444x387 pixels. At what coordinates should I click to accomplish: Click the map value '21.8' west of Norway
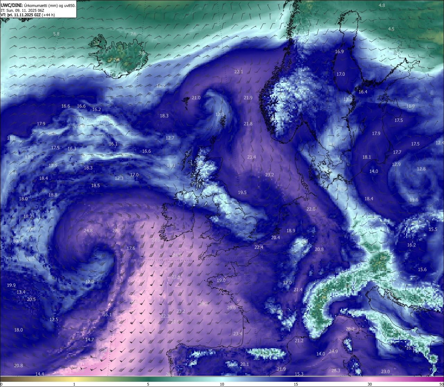[x=248, y=124]
